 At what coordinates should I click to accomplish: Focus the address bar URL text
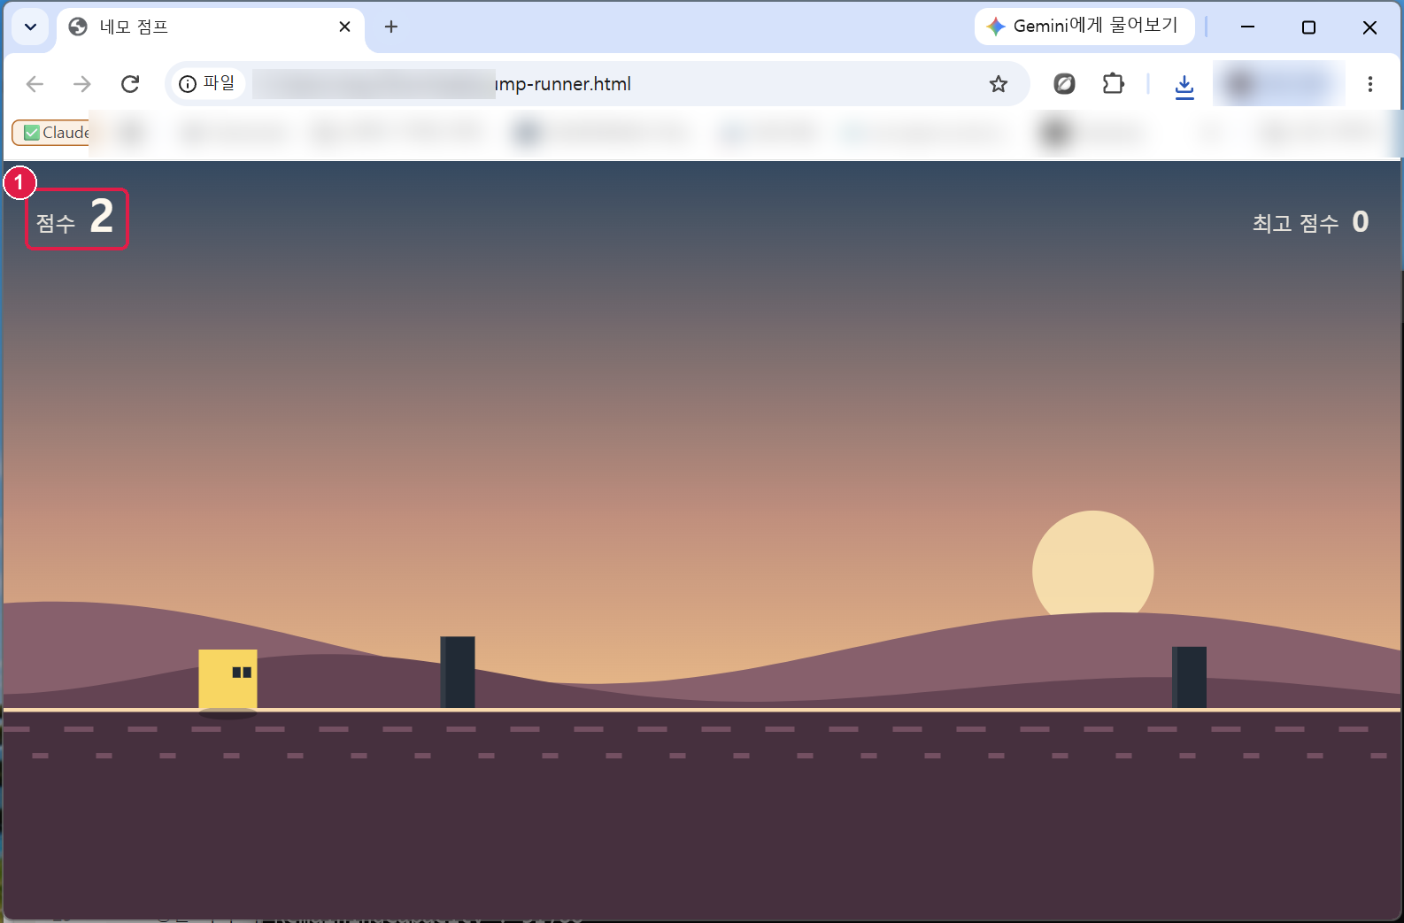[562, 84]
